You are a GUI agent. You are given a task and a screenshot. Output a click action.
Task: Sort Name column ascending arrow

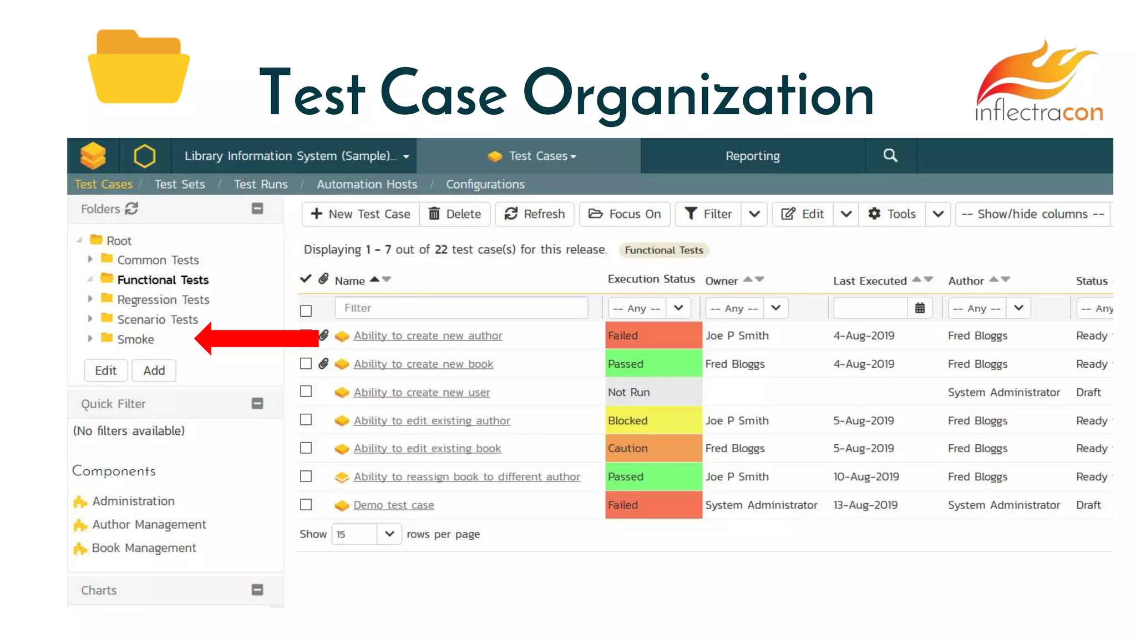(x=374, y=279)
